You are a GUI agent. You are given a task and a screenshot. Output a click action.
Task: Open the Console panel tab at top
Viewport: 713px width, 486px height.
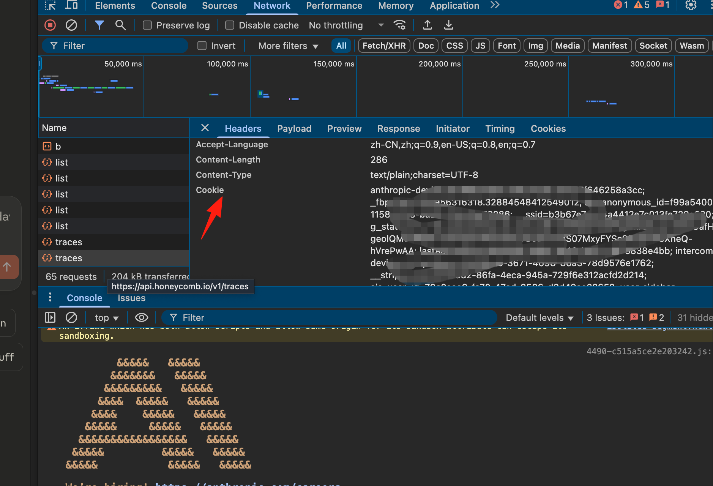169,6
